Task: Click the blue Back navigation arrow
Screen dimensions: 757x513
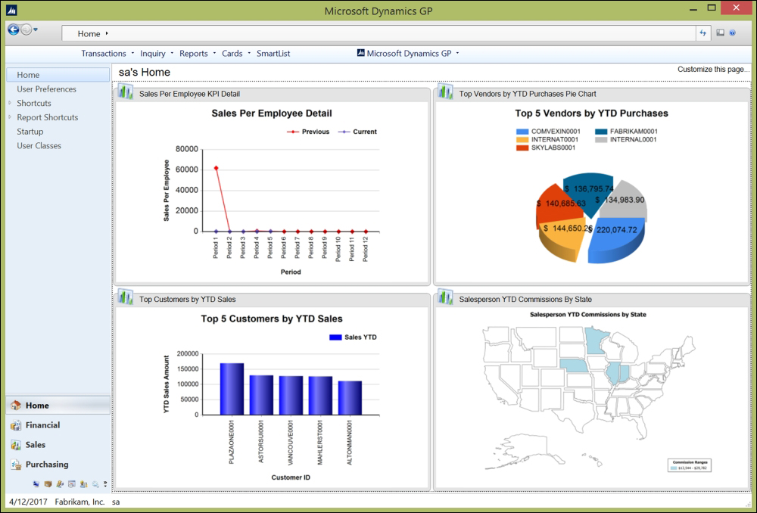Action: click(14, 30)
